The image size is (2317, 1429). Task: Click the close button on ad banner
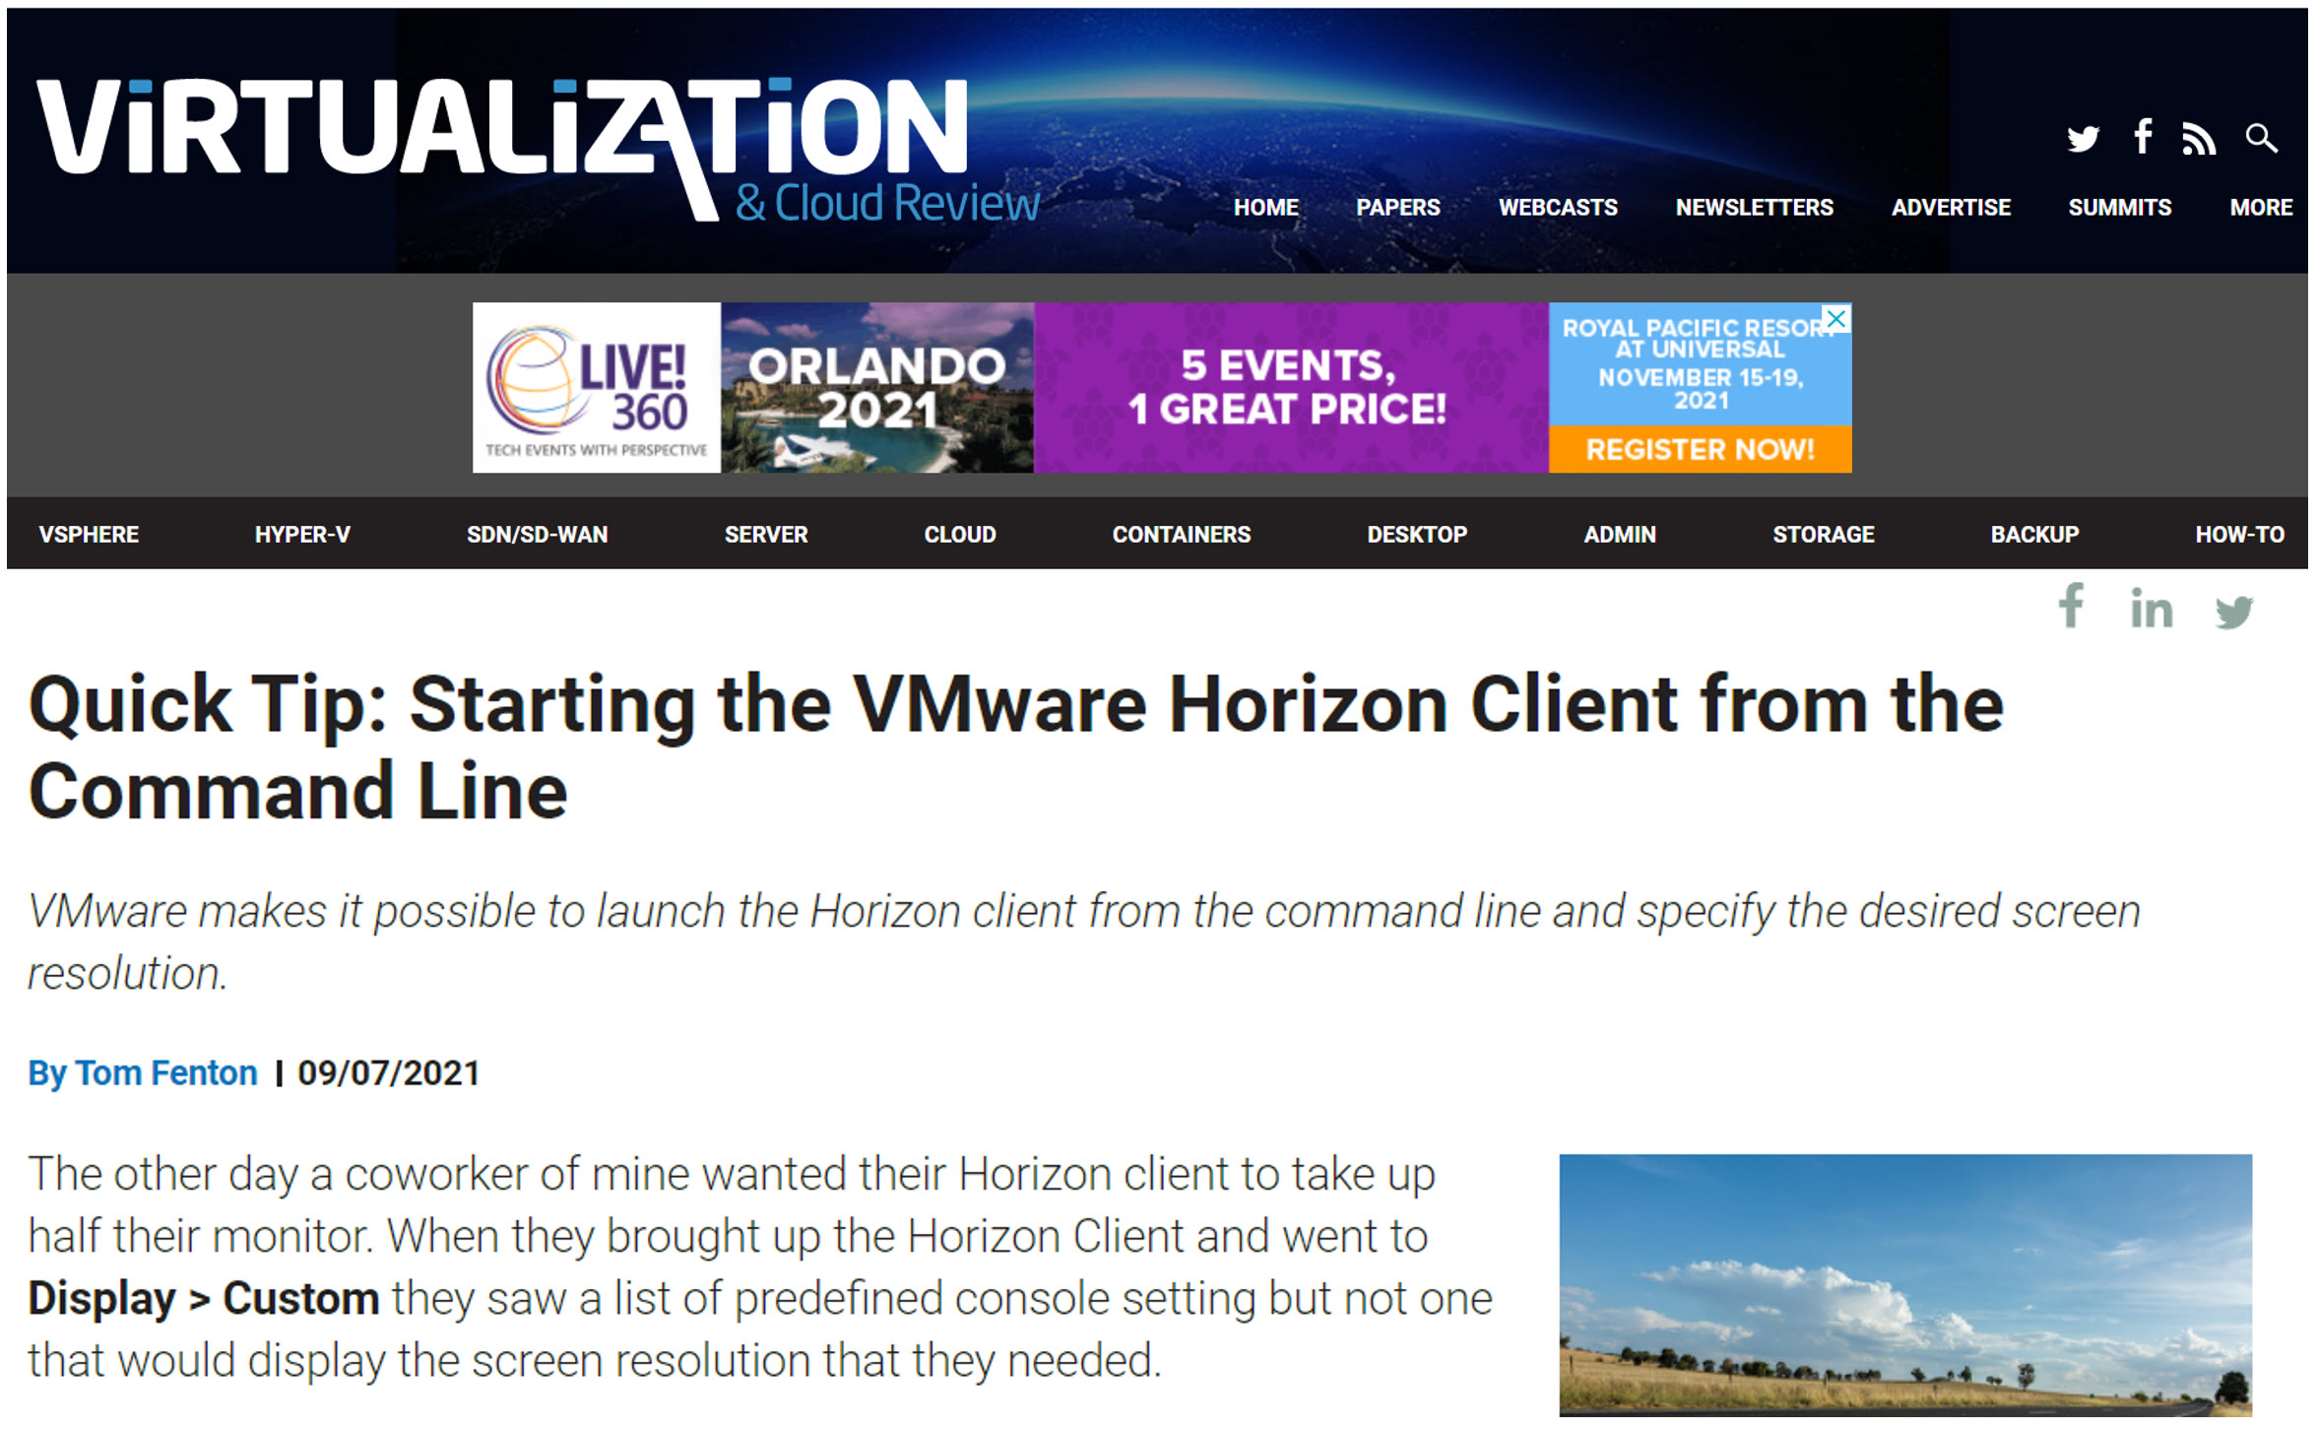point(1840,316)
